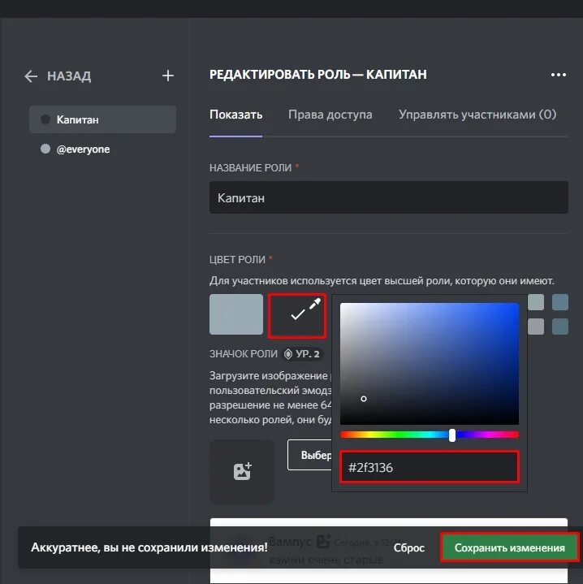Screen dimensions: 583x584
Task: Click the Сброс reset button
Action: (x=408, y=547)
